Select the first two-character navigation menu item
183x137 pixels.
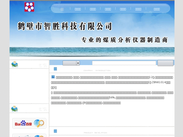[x=62, y=9]
